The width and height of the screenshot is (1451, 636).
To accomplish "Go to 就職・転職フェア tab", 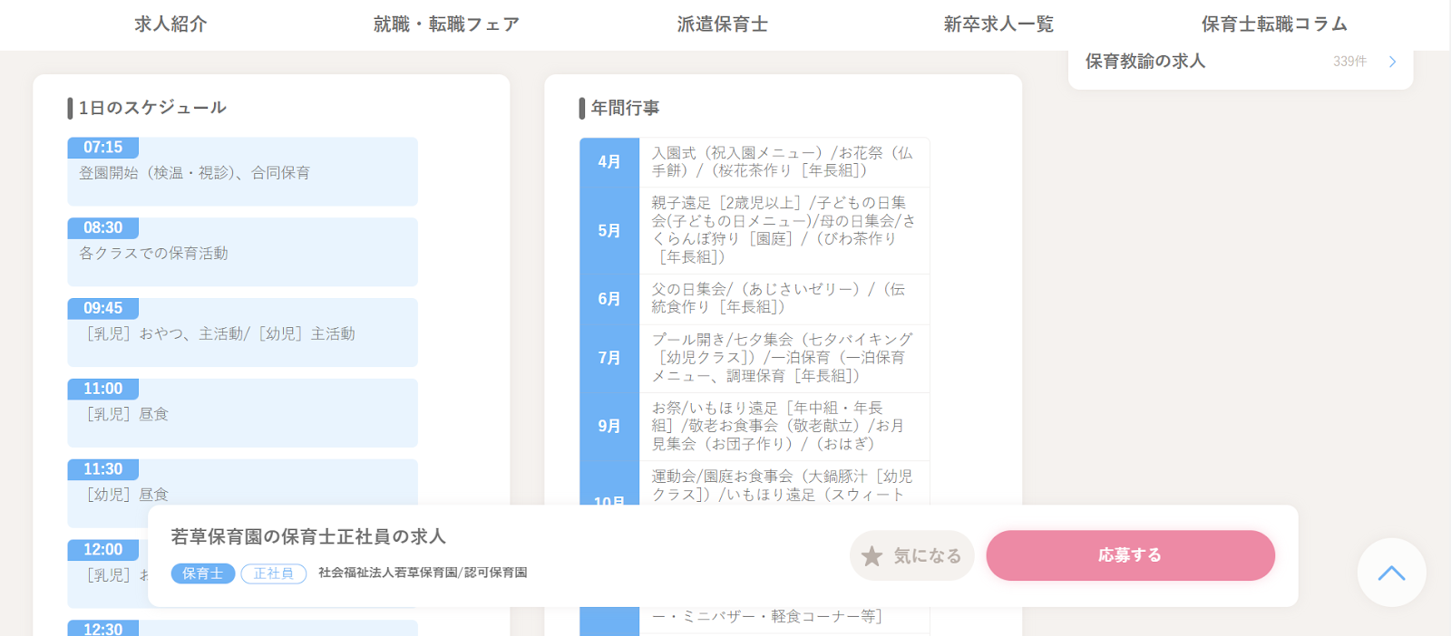I will [x=446, y=24].
